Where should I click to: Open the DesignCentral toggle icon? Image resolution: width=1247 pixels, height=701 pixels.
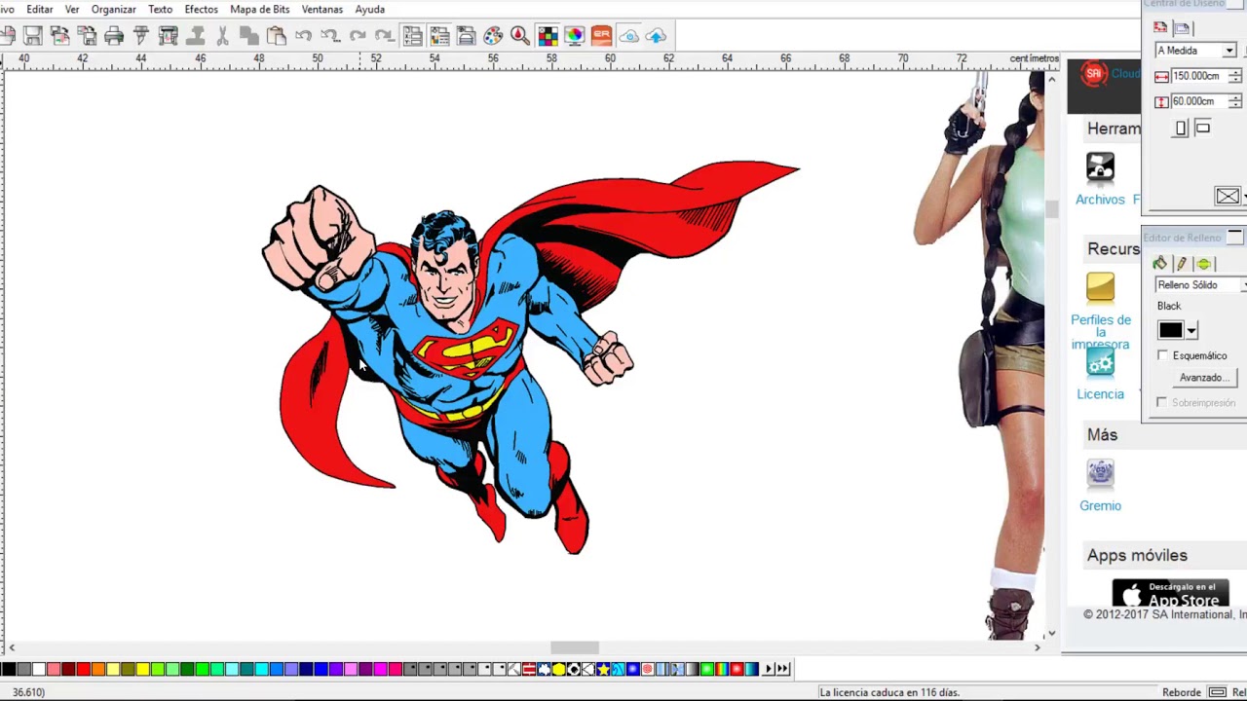pos(412,36)
